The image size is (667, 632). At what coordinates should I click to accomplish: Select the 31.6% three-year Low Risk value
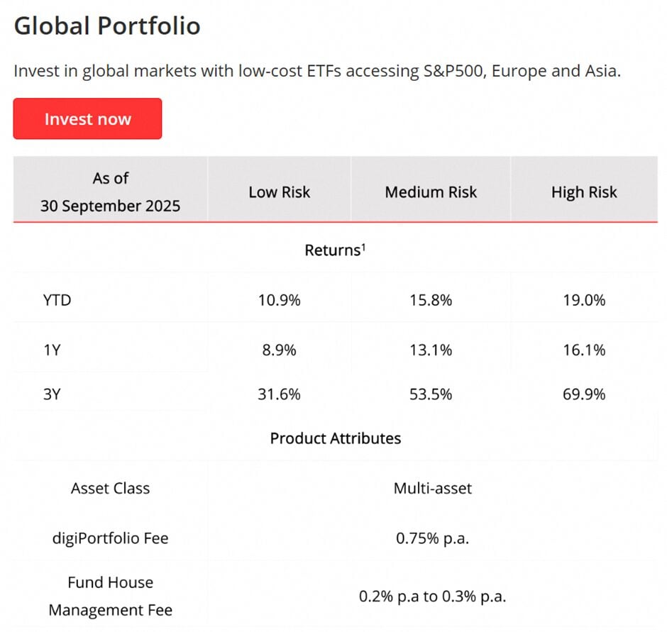click(x=279, y=394)
